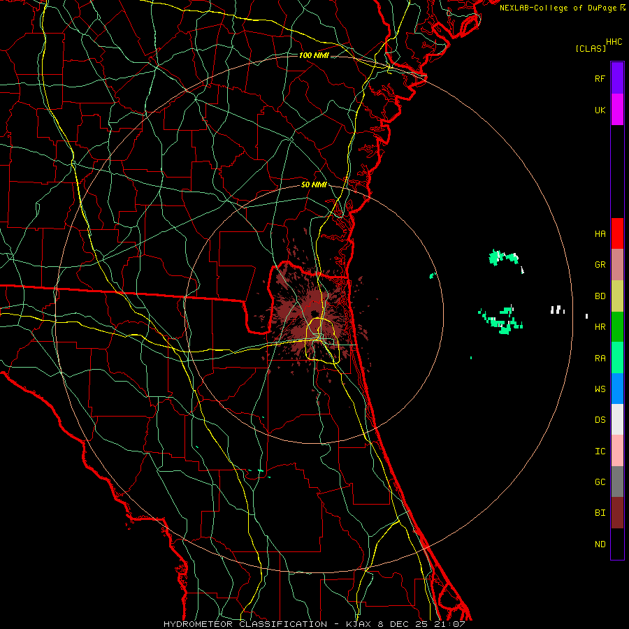Click the '[CLAS]' label above the legend
This screenshot has width=629, height=629.
[591, 48]
